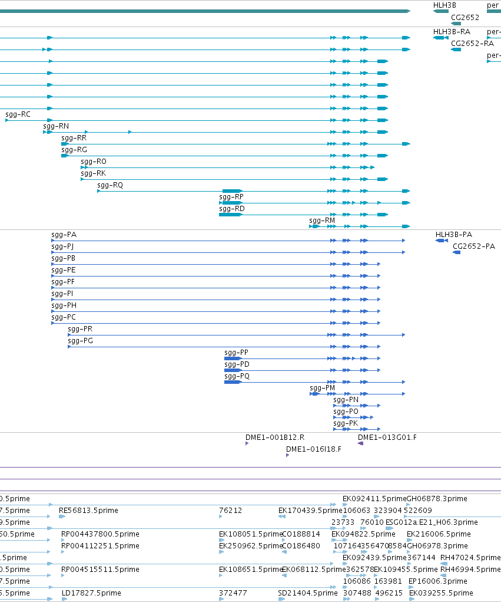Click the CG2652-PA protein label
Viewport: 501px width, 602px height.
coord(474,246)
